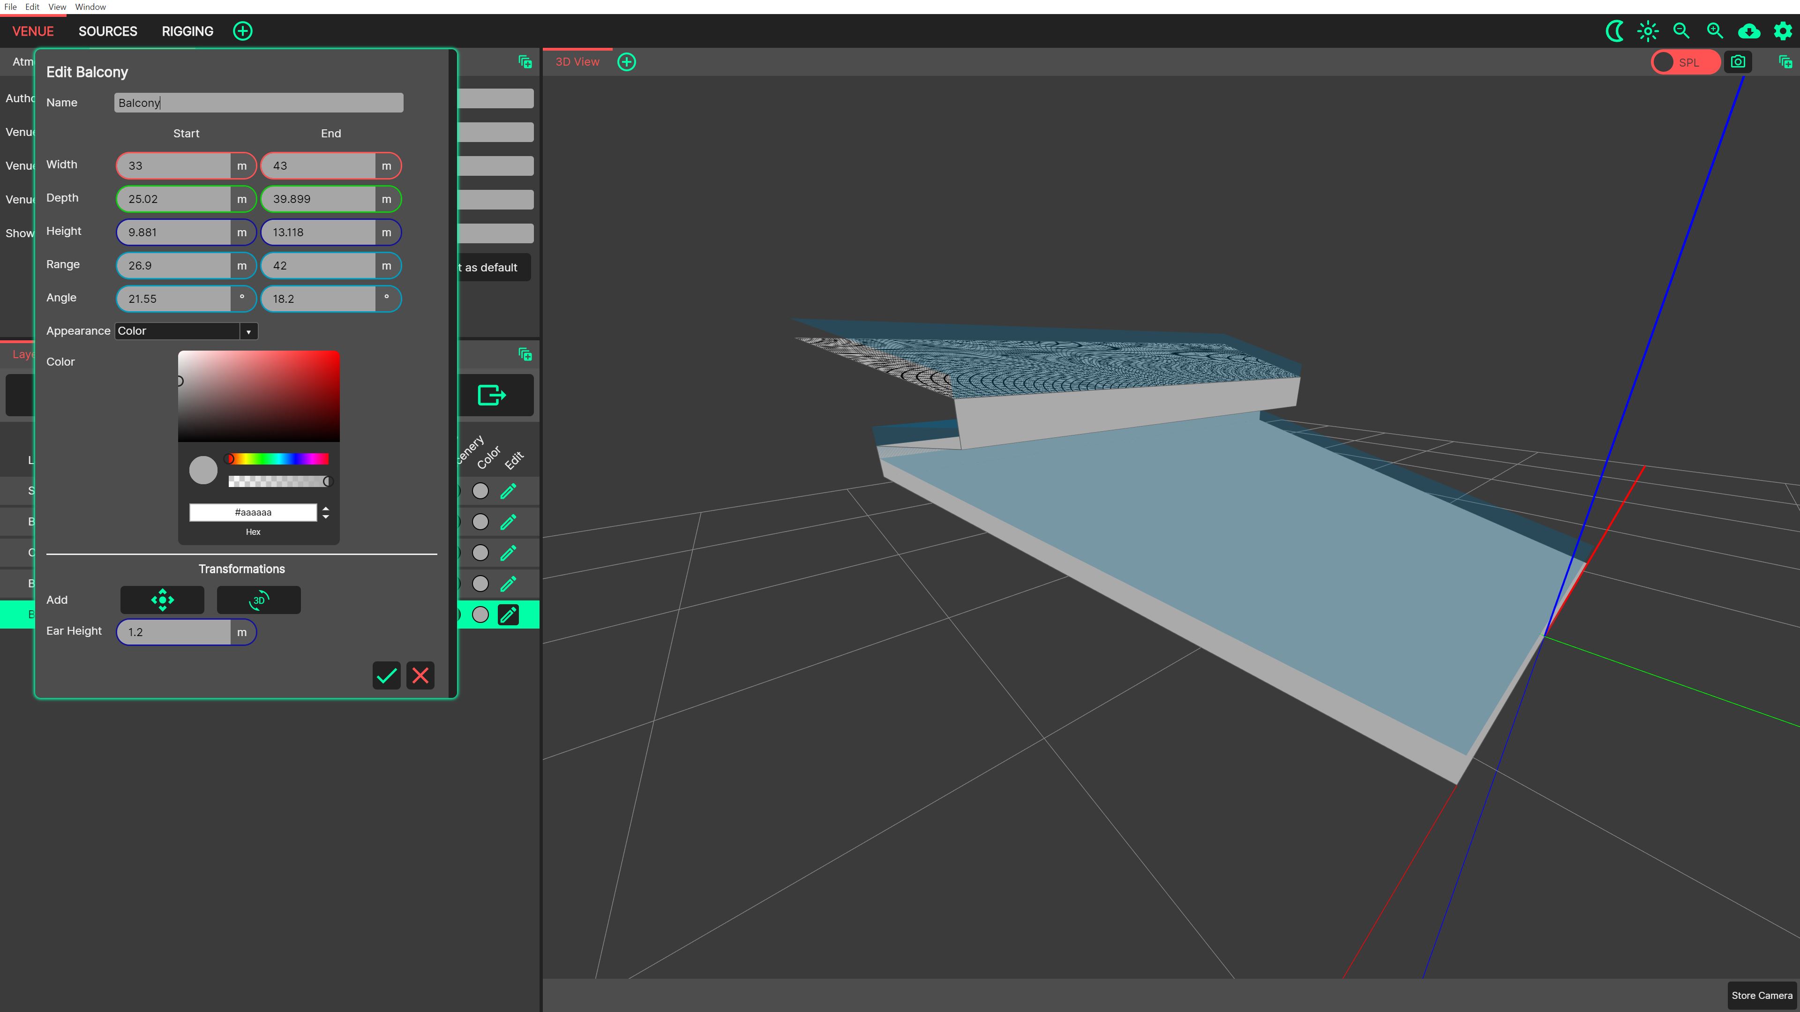
Task: Add a move transformation
Action: coord(162,600)
